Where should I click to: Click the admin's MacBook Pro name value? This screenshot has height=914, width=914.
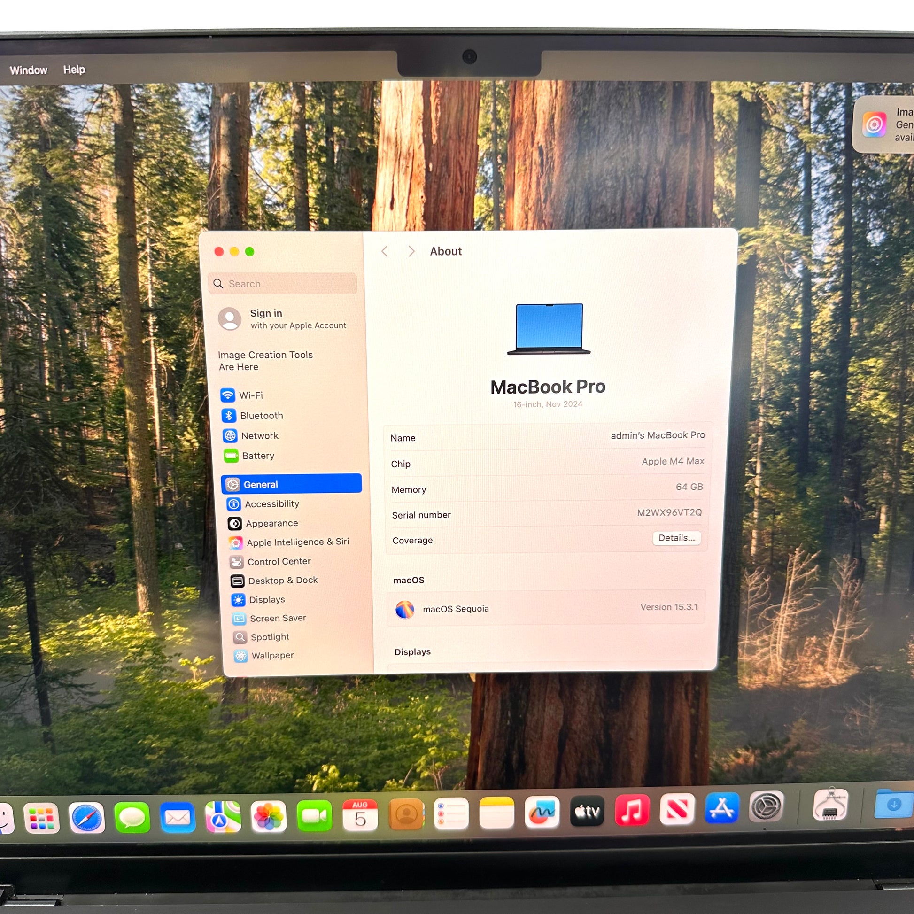[658, 435]
